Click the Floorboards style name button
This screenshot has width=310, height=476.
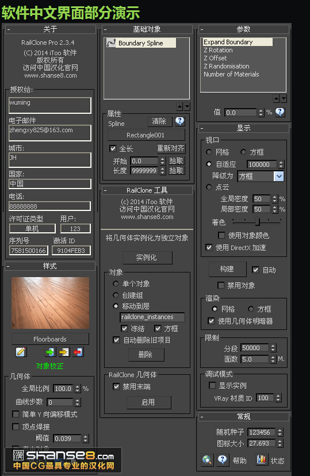(50, 339)
